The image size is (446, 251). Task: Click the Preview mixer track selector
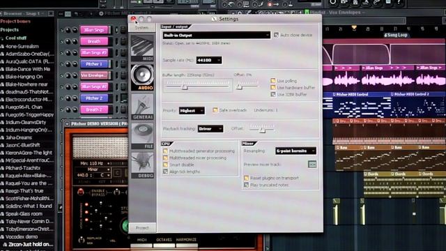(312, 165)
